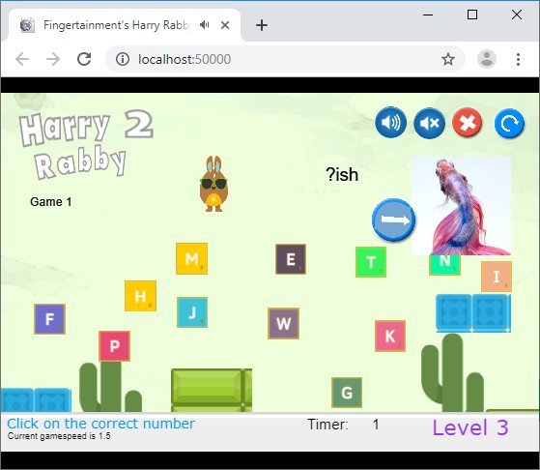The height and width of the screenshot is (470, 540).
Task: Pick the yellow M letter block
Action: (x=191, y=258)
